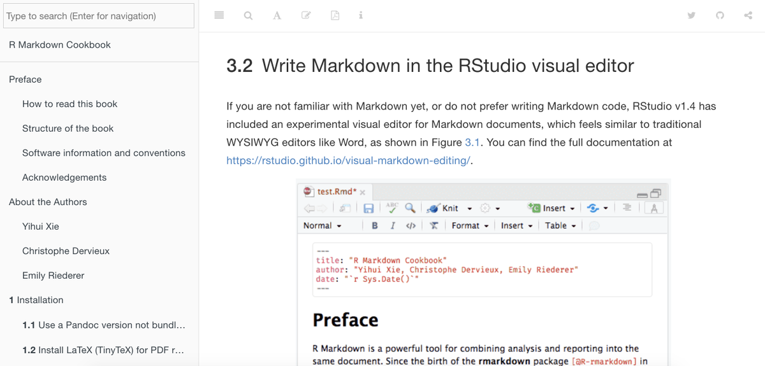The image size is (765, 366).
Task: Open the Insert menu next to Format
Action: pyautogui.click(x=516, y=225)
